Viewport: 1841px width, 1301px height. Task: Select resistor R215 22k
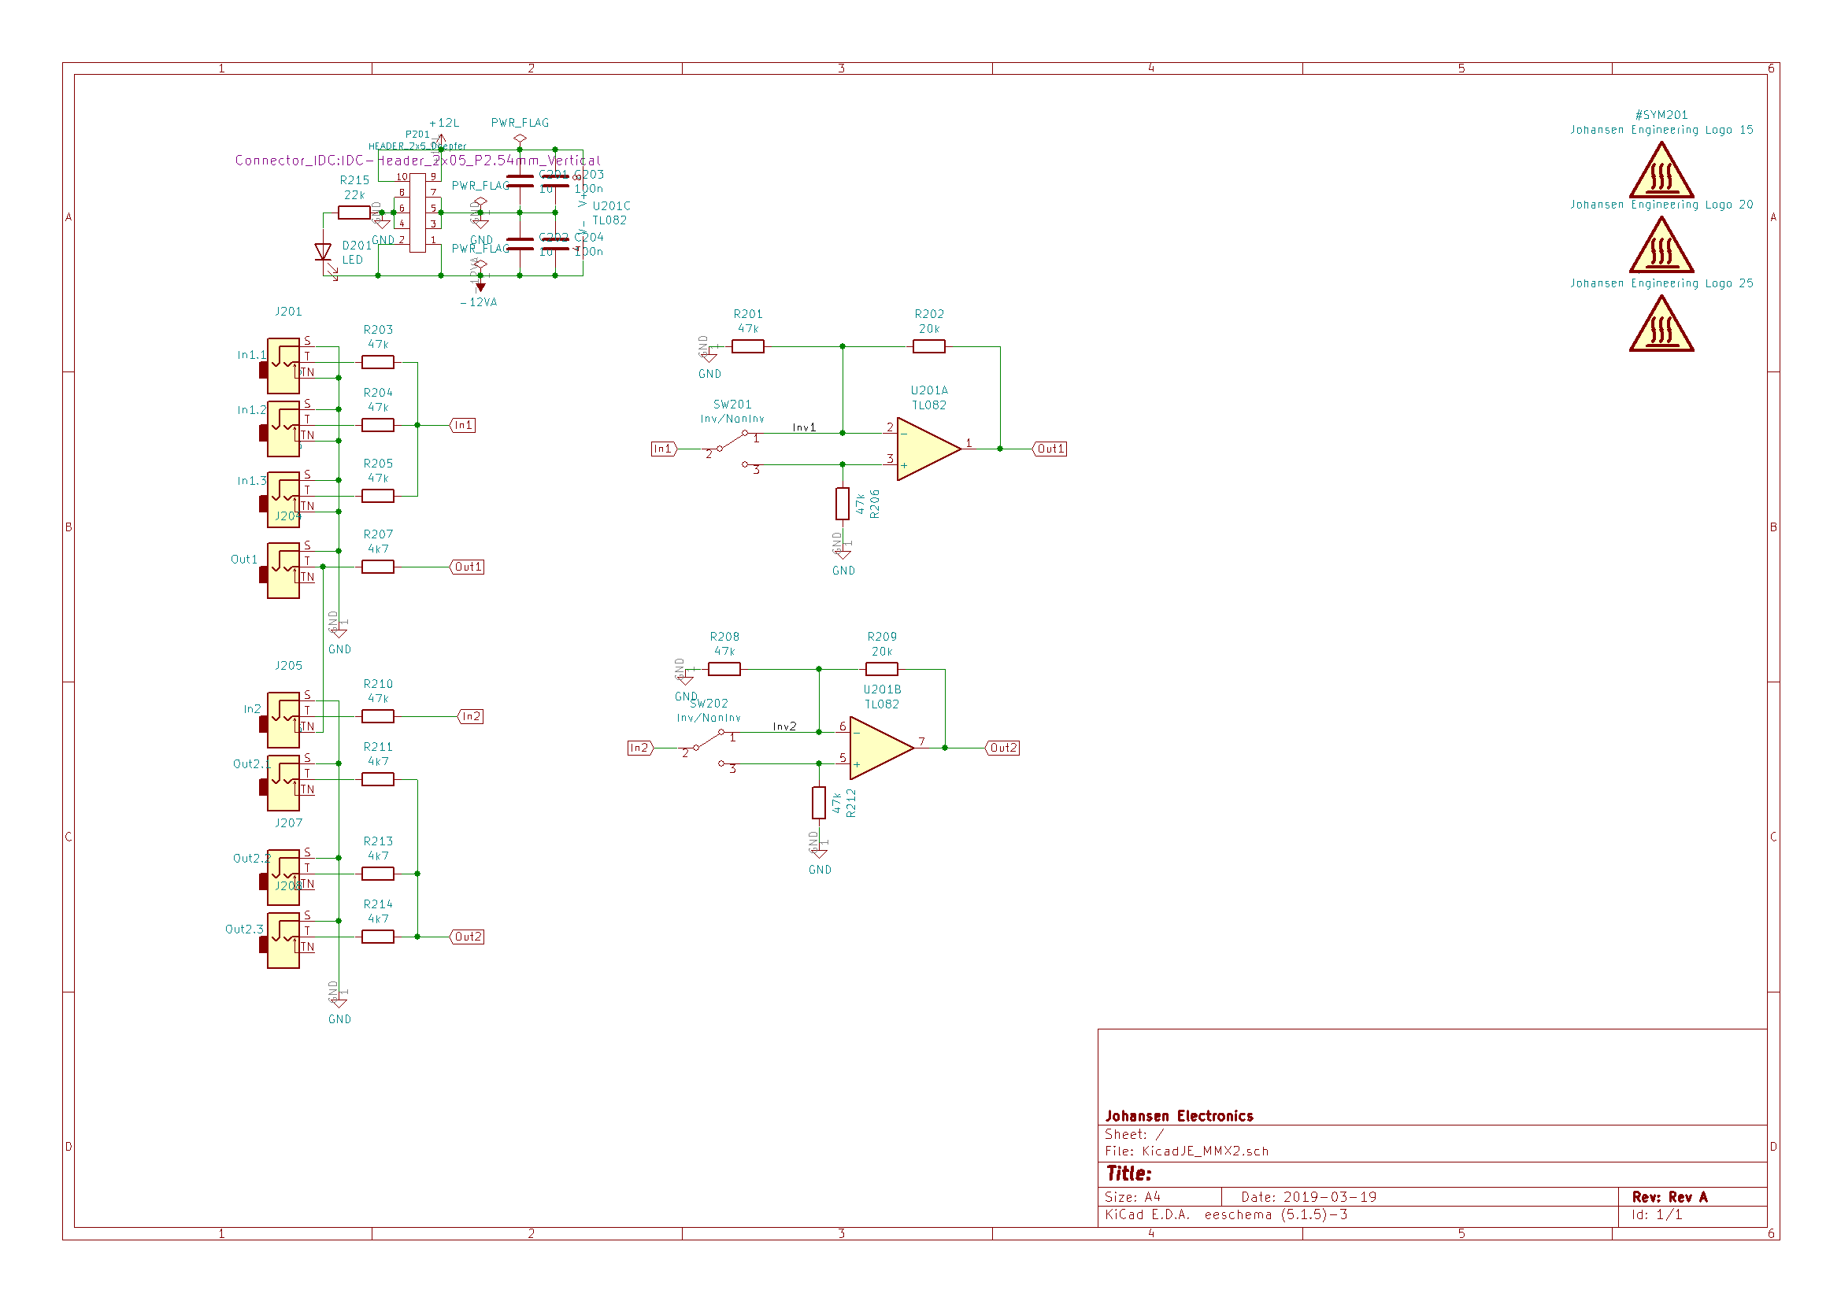354,213
